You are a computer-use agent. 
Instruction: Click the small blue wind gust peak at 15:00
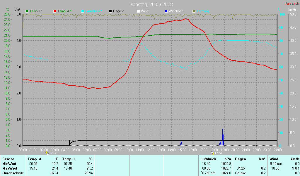(181, 143)
